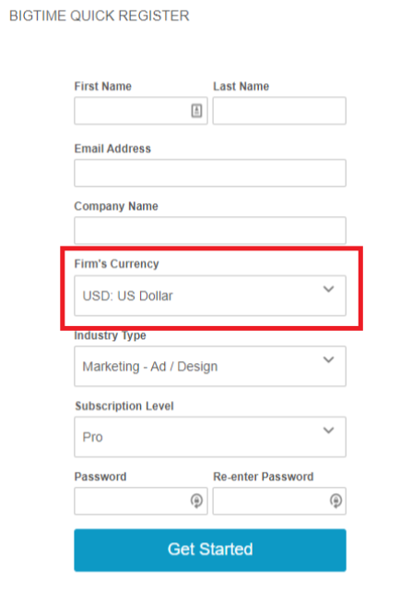Select the Email Address input box

tap(210, 173)
